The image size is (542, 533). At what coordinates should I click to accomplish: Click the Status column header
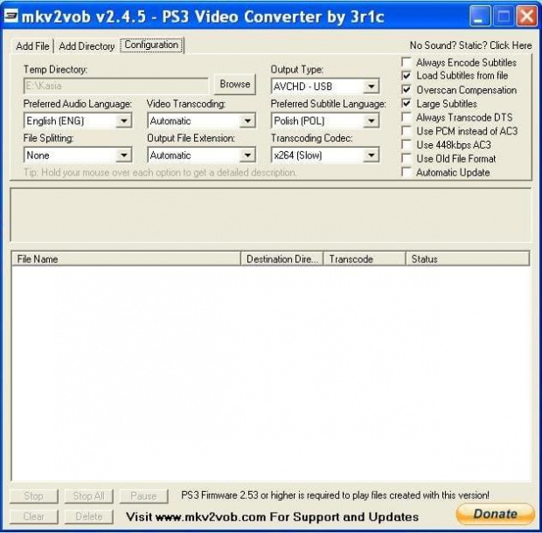468,259
